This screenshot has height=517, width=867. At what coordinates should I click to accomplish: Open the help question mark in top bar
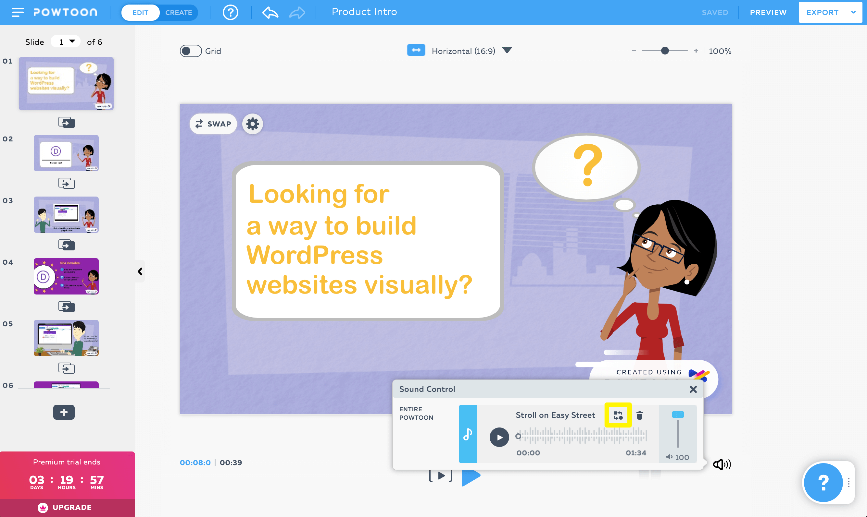pyautogui.click(x=230, y=13)
